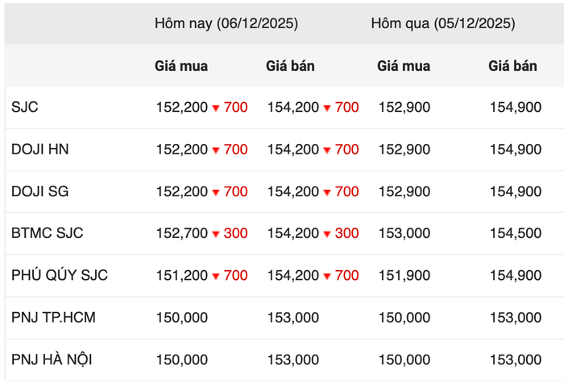
Task: Select the Hôm nay (06/12/2025) column header
Action: tap(226, 23)
